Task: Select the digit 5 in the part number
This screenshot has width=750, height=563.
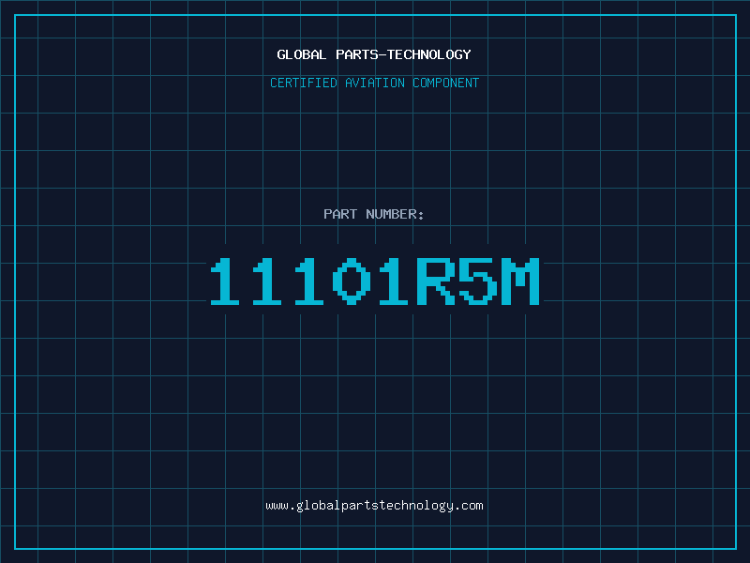Action: point(478,281)
